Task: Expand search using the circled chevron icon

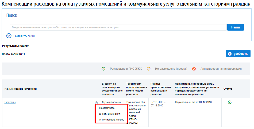Action: (x=9, y=36)
